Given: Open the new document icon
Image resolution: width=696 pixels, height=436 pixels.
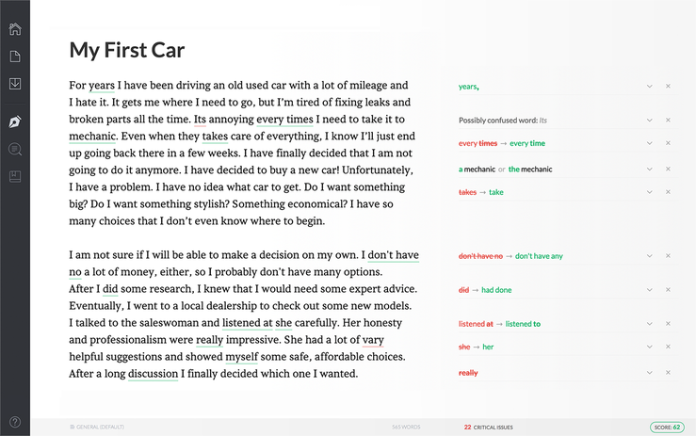Looking at the screenshot, I should pos(15,57).
